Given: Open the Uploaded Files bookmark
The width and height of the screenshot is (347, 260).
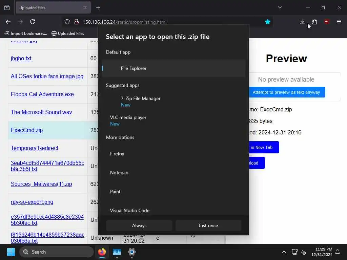Looking at the screenshot, I should click(68, 34).
